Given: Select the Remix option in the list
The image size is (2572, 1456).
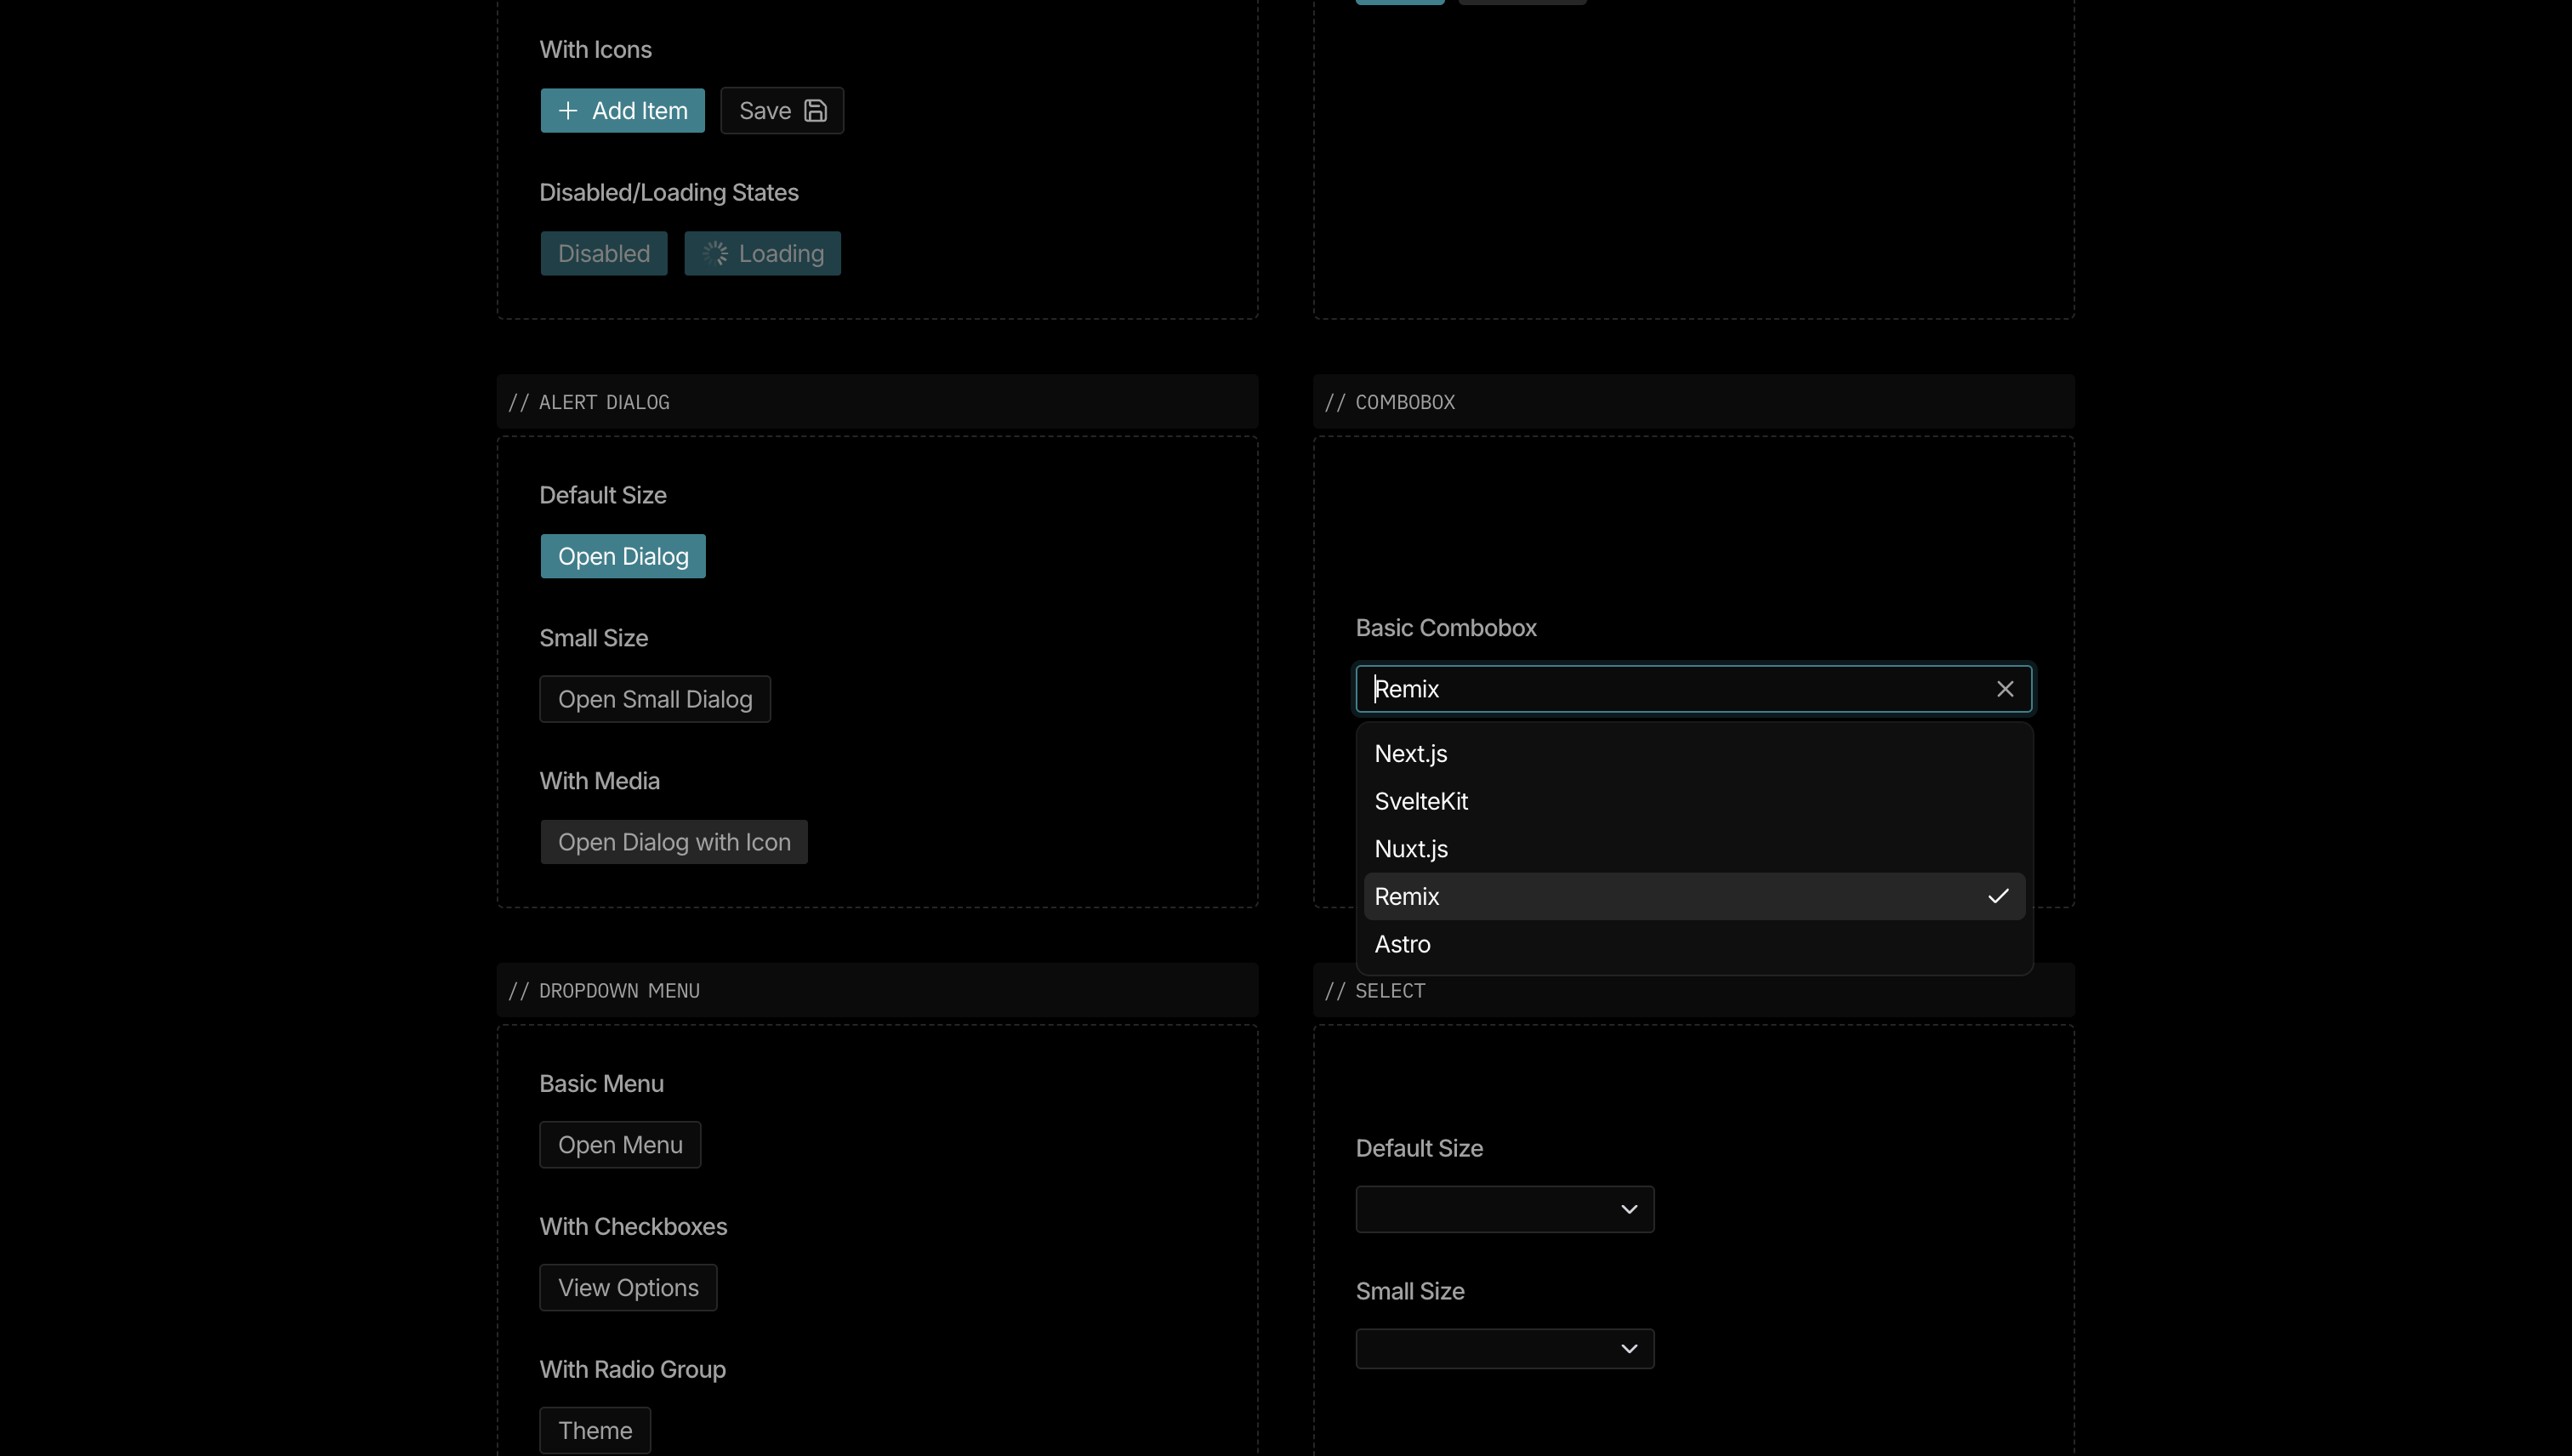Looking at the screenshot, I should [x=1695, y=896].
